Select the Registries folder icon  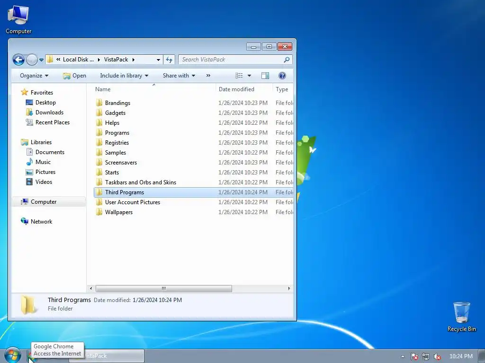tap(99, 142)
